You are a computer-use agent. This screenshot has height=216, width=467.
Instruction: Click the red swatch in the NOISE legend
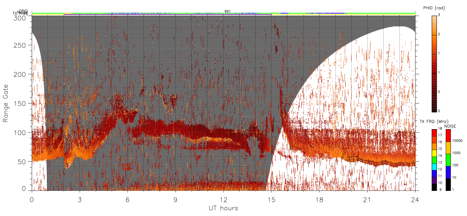[x=448, y=136]
